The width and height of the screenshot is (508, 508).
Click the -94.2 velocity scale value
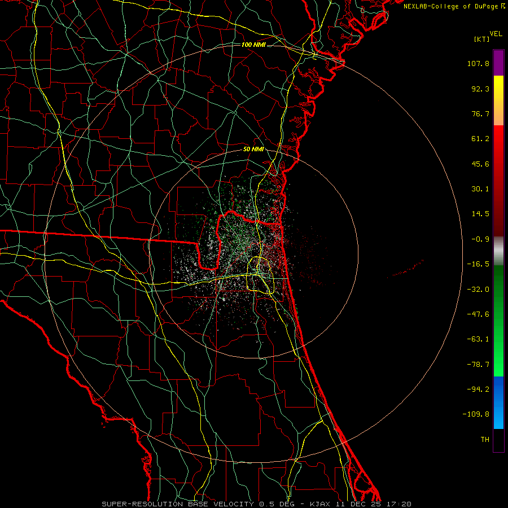[x=478, y=389]
